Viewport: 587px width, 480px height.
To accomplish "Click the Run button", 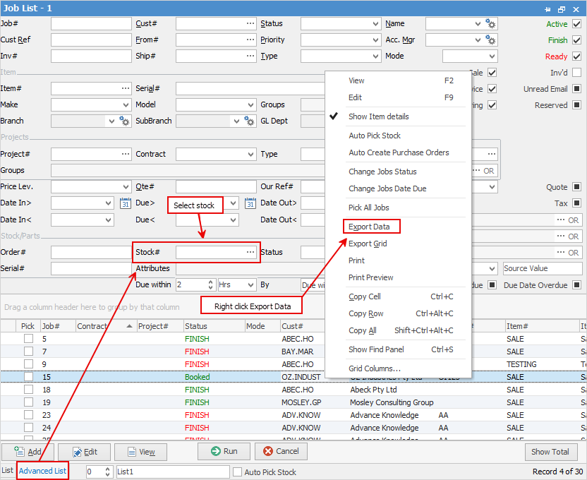I will (224, 452).
